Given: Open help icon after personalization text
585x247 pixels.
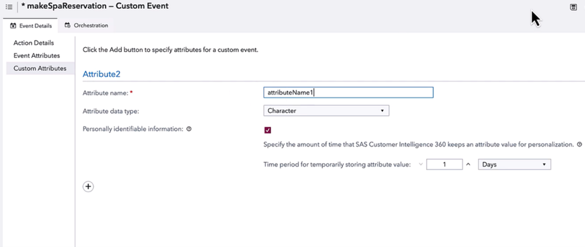Looking at the screenshot, I should pyautogui.click(x=579, y=144).
